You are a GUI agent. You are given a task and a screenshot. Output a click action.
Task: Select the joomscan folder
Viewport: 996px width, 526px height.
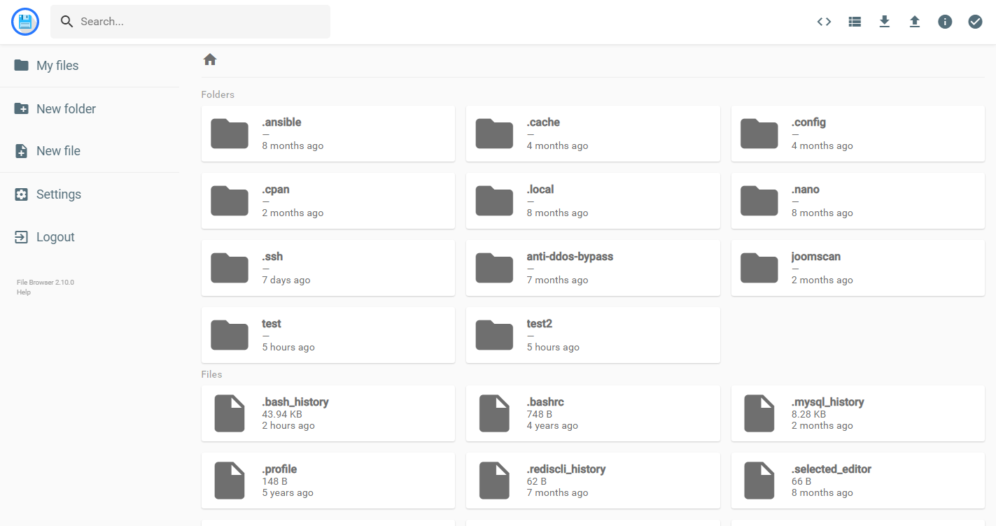858,268
